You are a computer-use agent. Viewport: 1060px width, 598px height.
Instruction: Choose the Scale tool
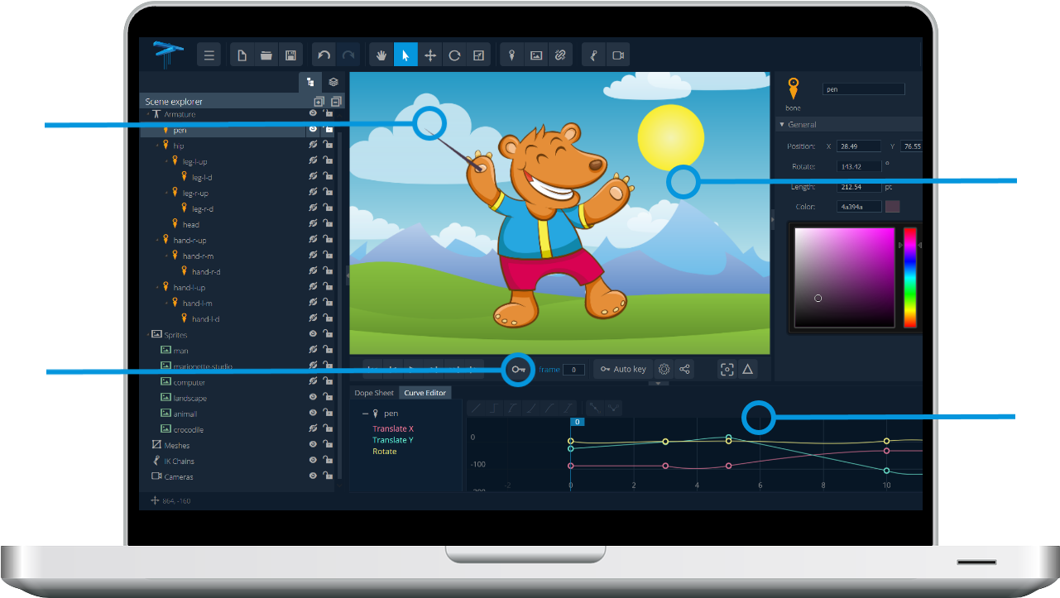[478, 55]
